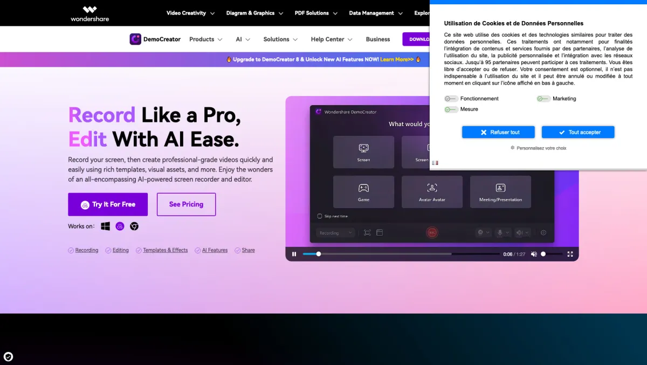Viewport: 647px width, 365px height.
Task: Open the AI dropdown menu
Action: coord(243,39)
